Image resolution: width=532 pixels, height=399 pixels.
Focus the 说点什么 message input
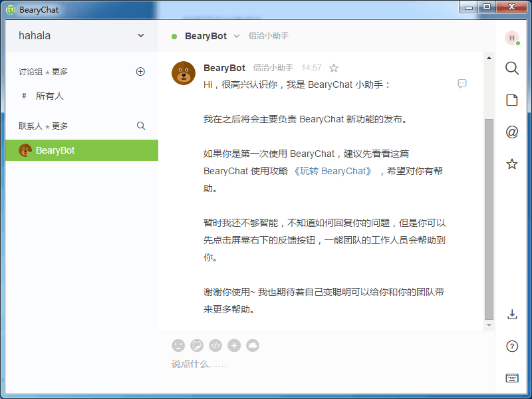[326, 364]
